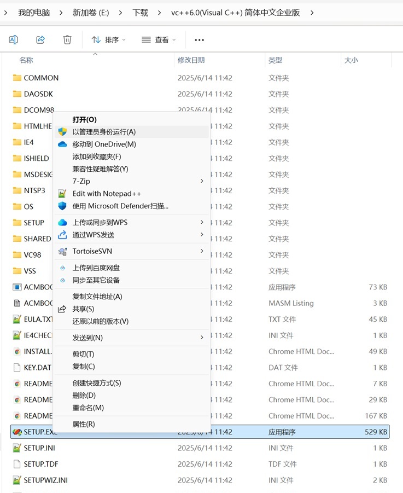The image size is (403, 493).
Task: Click the vc++6.0 folder breadcrumb segment
Action: (236, 13)
